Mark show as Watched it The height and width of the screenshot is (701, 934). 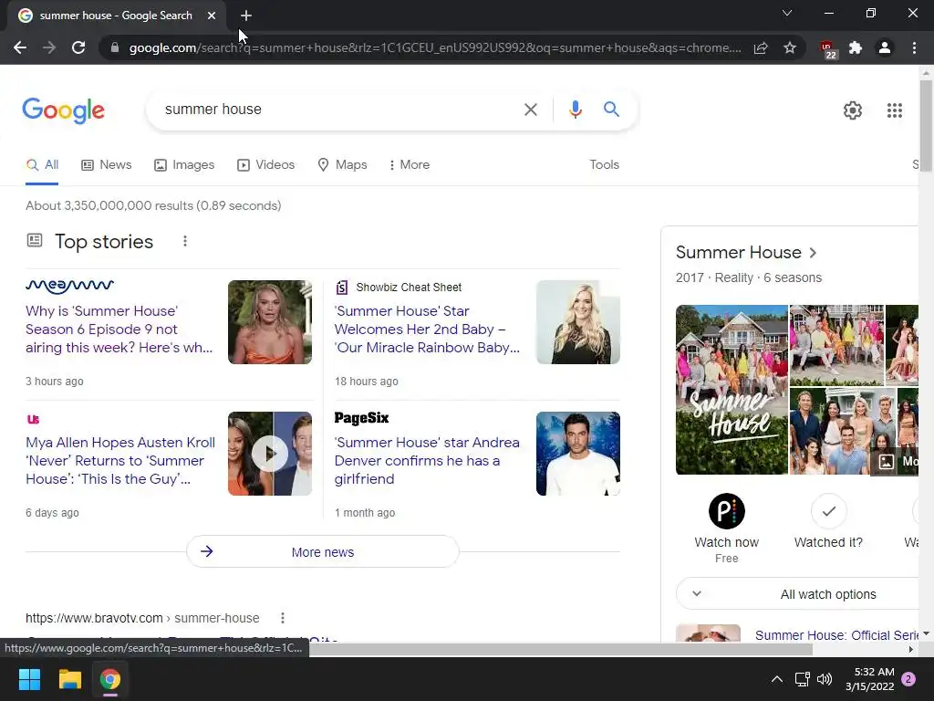pyautogui.click(x=828, y=511)
